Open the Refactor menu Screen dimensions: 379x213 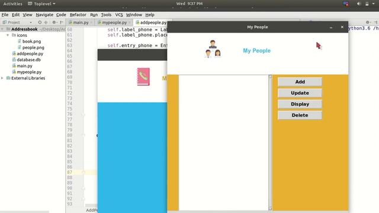[78, 15]
